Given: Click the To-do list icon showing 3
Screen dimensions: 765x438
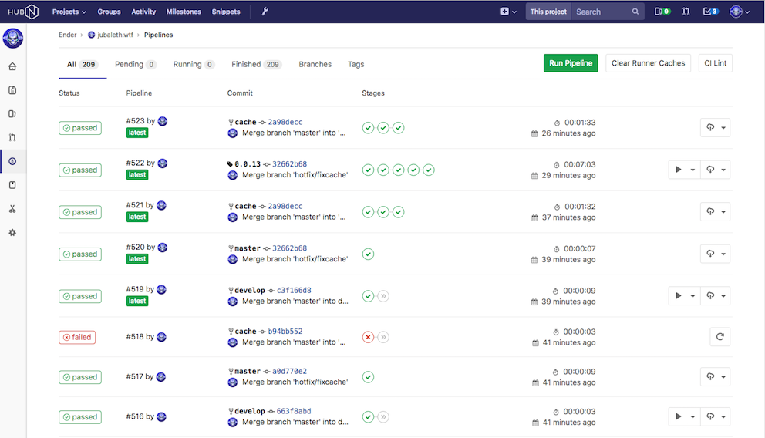Looking at the screenshot, I should click(x=710, y=12).
